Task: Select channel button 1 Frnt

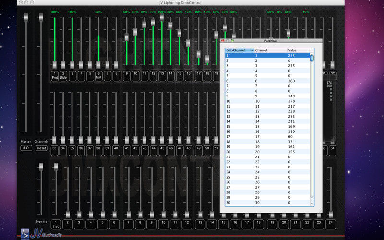Action: 55,76
